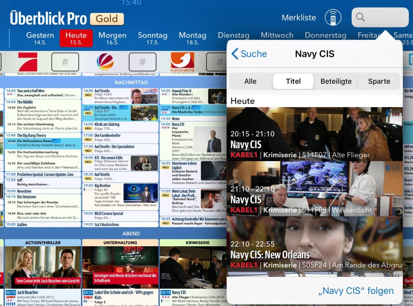The image size is (413, 306).
Task: Open Two and a Half Men at 14:20
Action: 43,93
